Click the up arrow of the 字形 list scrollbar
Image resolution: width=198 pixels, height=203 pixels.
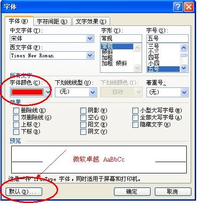pyautogui.click(x=137, y=47)
